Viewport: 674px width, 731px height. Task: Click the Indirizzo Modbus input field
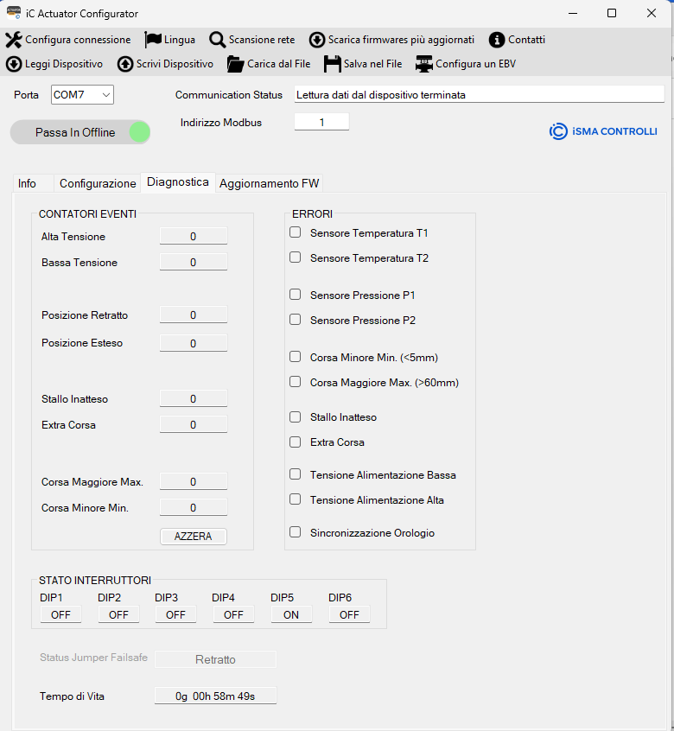[321, 123]
